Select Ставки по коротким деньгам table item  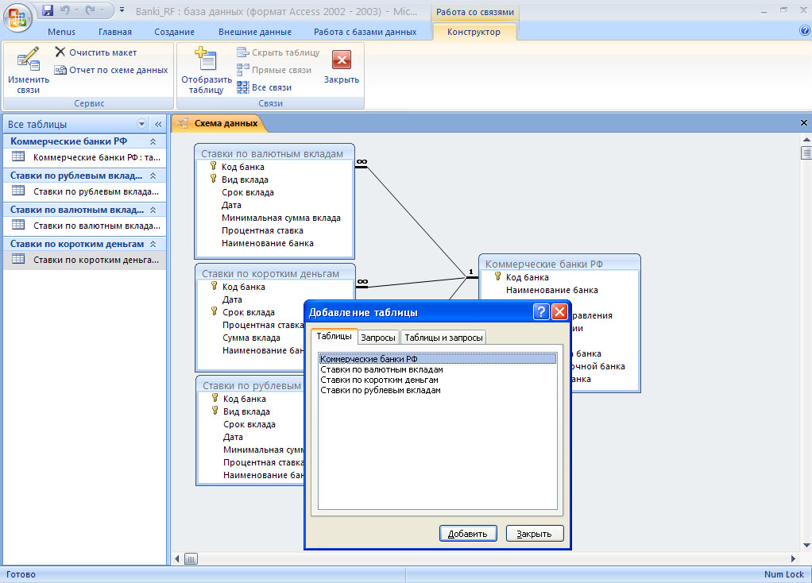pos(85,260)
